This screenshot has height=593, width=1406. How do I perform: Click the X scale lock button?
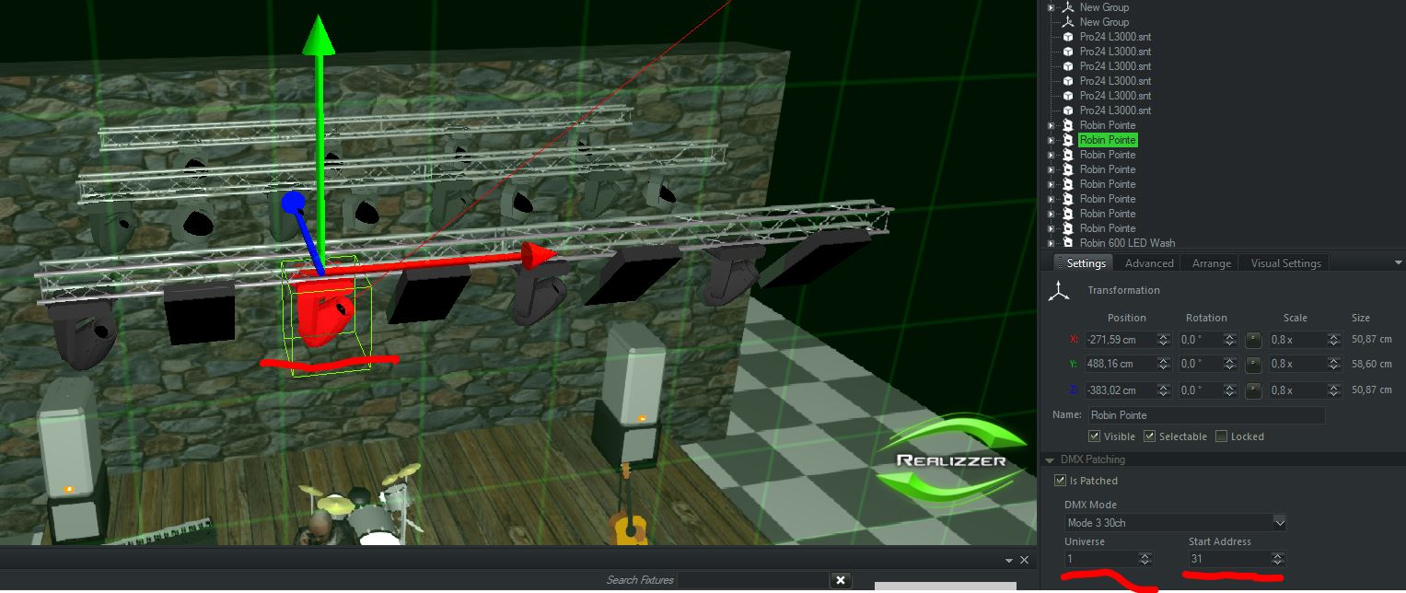[x=1252, y=340]
